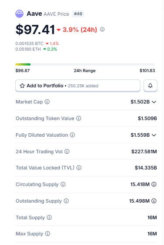
Task: Click the 24h Range progress bar
Action: 85,64
